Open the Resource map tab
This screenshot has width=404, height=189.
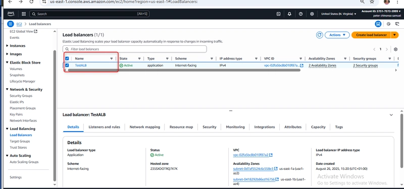[181, 127]
